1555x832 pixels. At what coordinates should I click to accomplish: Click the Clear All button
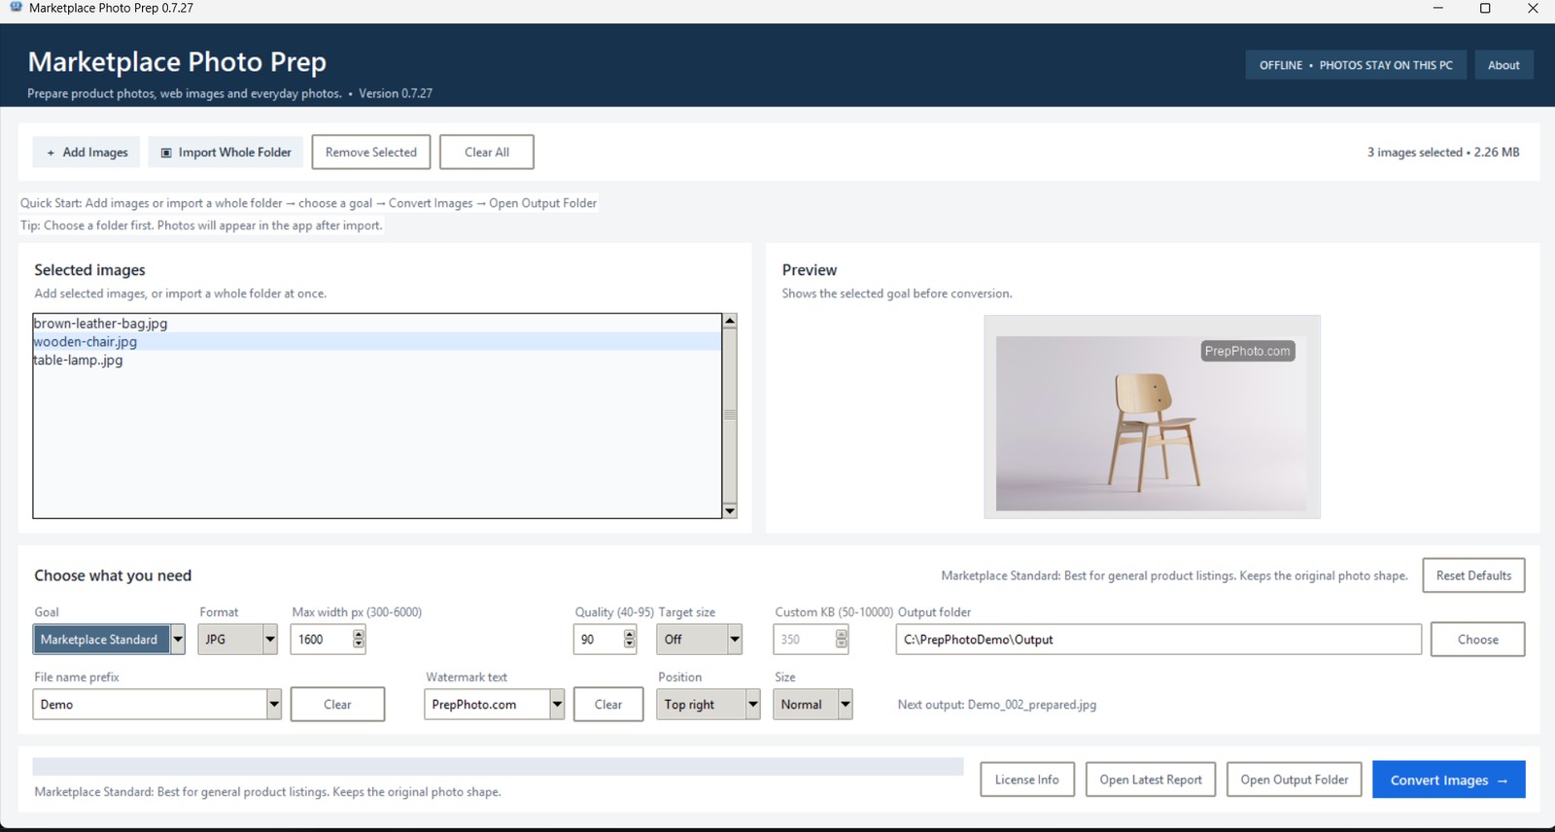[487, 153]
